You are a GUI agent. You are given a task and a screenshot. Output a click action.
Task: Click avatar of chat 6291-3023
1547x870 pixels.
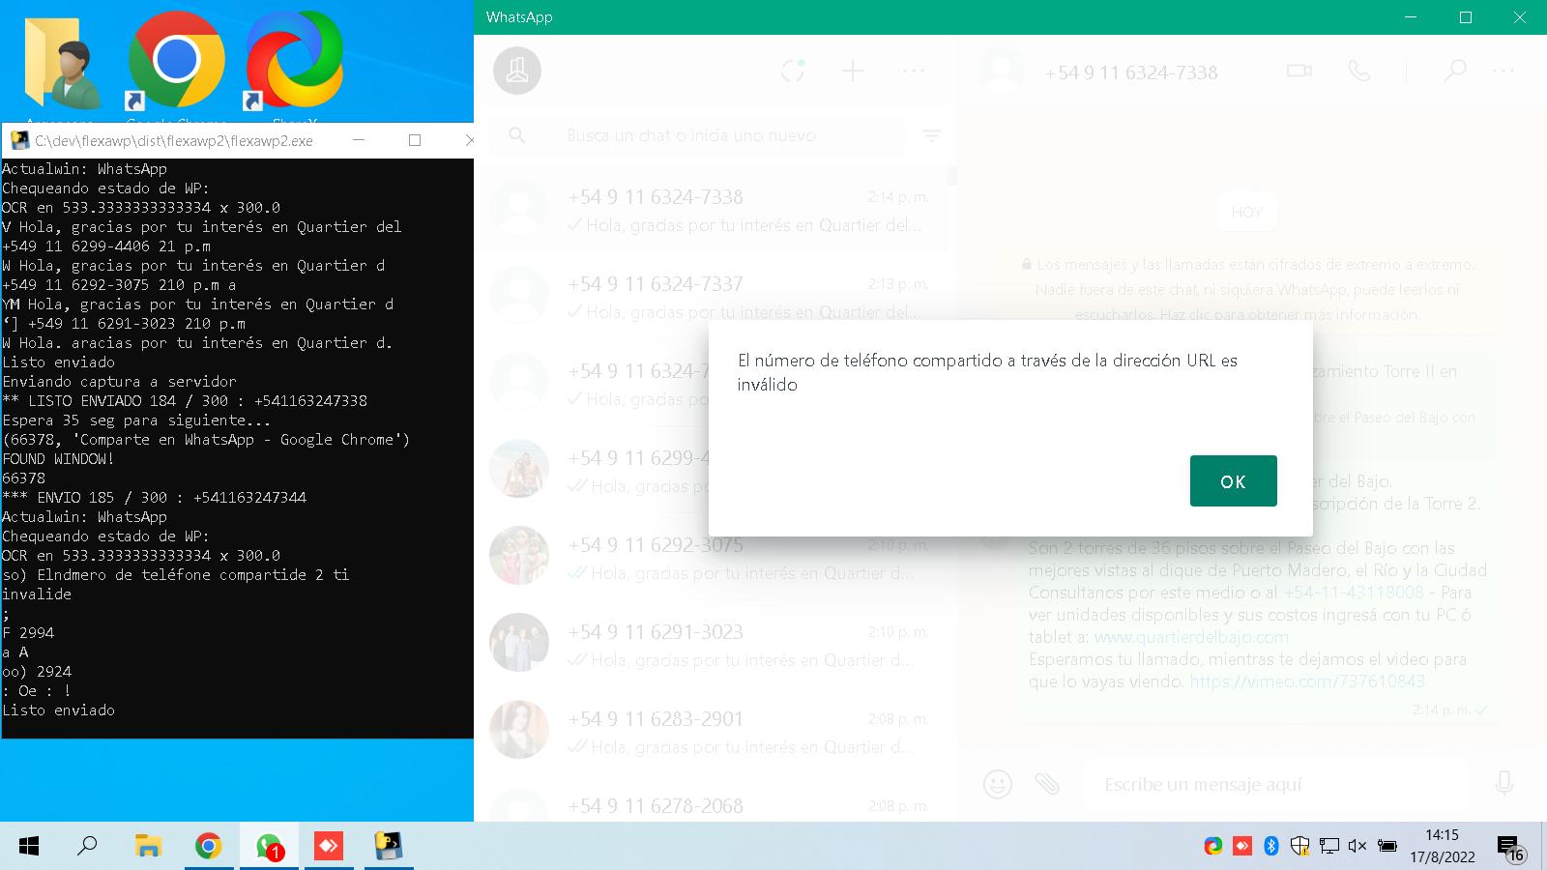click(x=519, y=643)
